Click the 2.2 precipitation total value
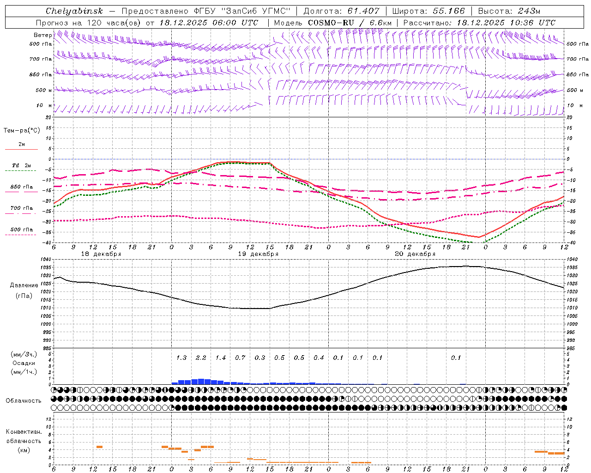Viewport: 591px width, 473px height. [x=201, y=358]
